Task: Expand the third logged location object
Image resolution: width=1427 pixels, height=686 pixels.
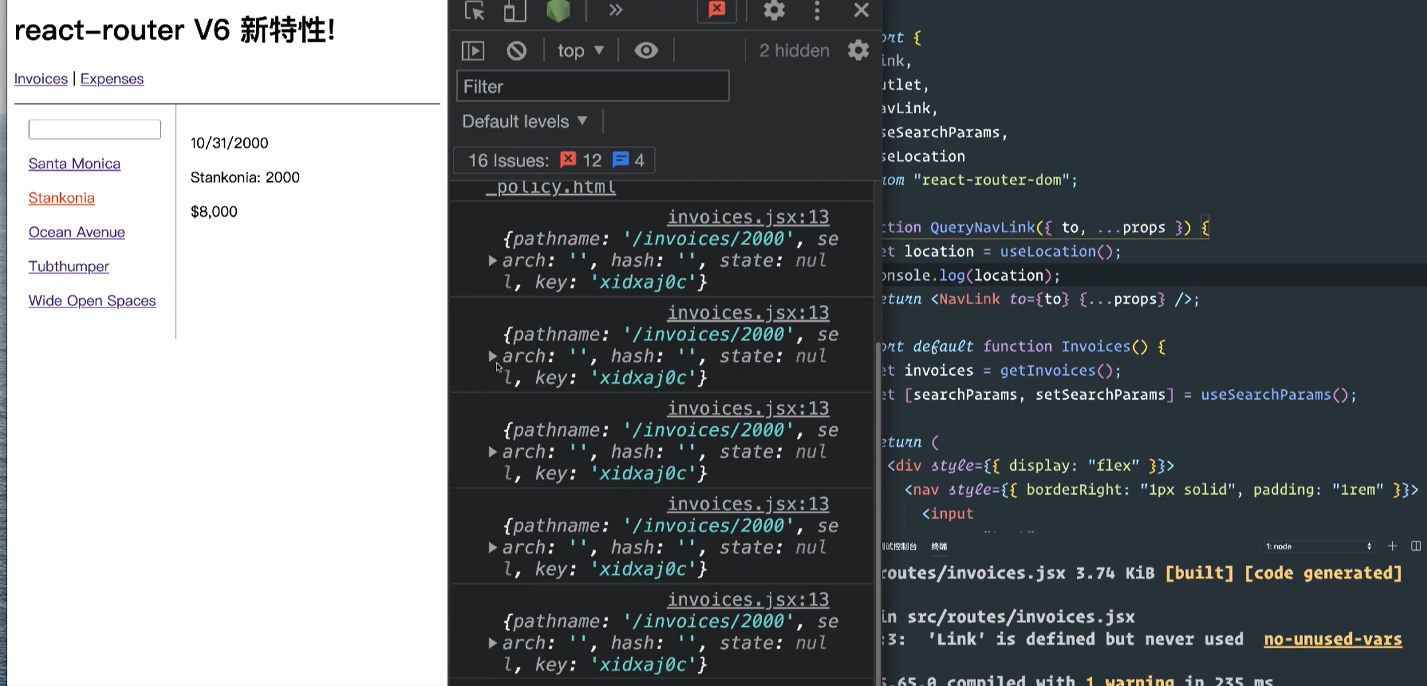Action: tap(493, 452)
